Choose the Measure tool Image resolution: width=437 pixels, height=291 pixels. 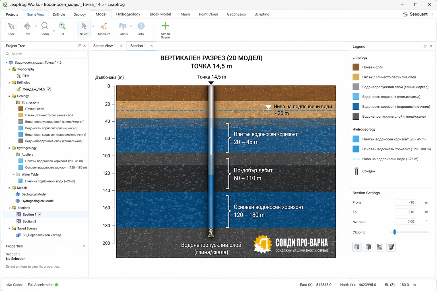coord(104,29)
